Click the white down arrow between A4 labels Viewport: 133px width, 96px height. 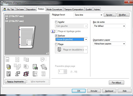tap(7, 19)
